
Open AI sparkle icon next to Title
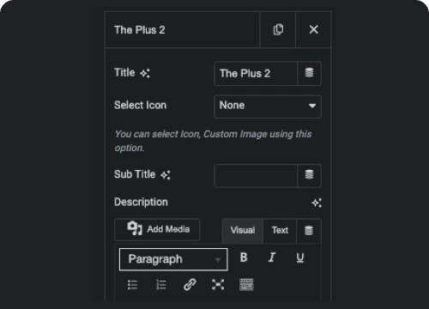coord(145,73)
